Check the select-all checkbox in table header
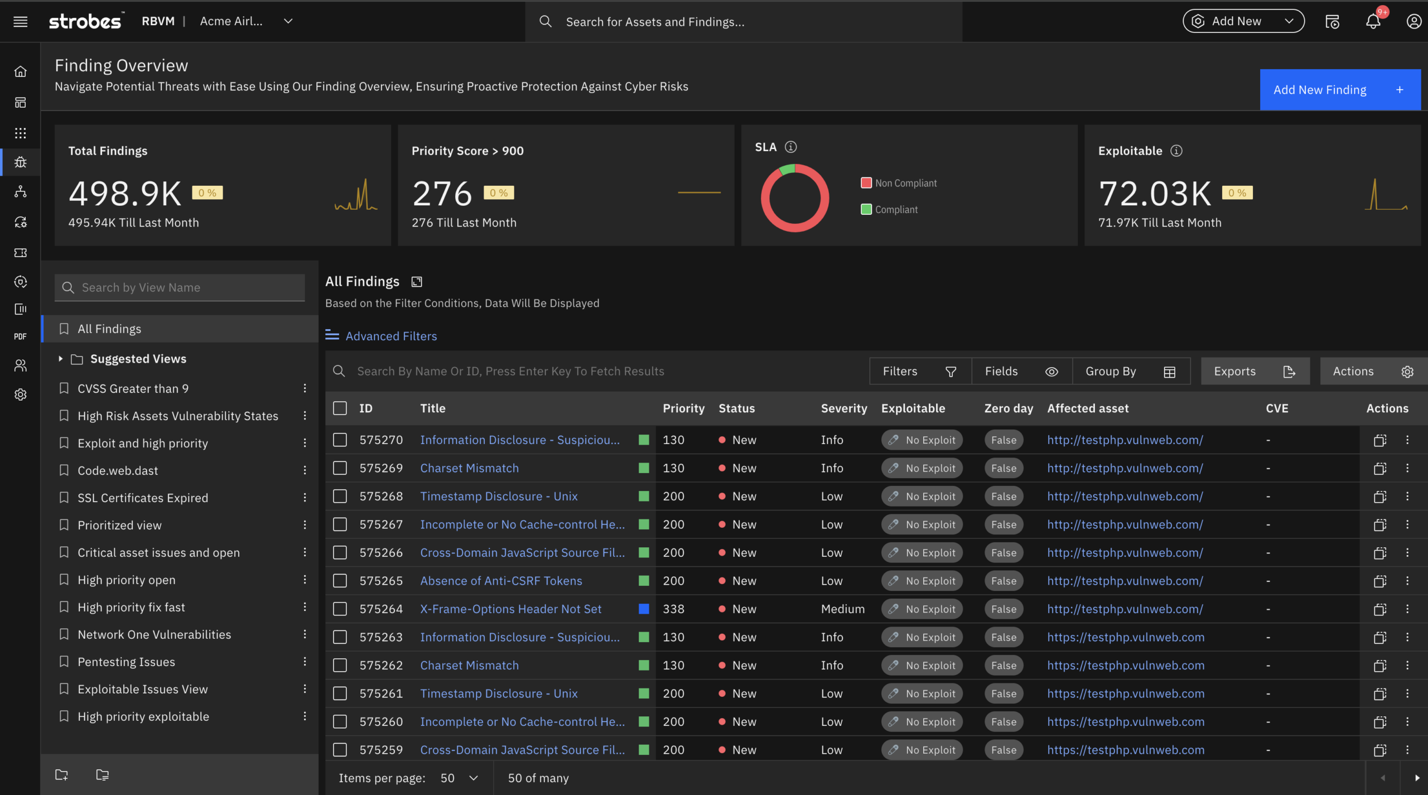Image resolution: width=1428 pixels, height=795 pixels. point(340,408)
